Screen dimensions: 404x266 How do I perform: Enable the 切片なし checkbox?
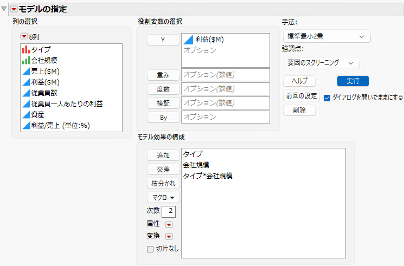point(150,249)
